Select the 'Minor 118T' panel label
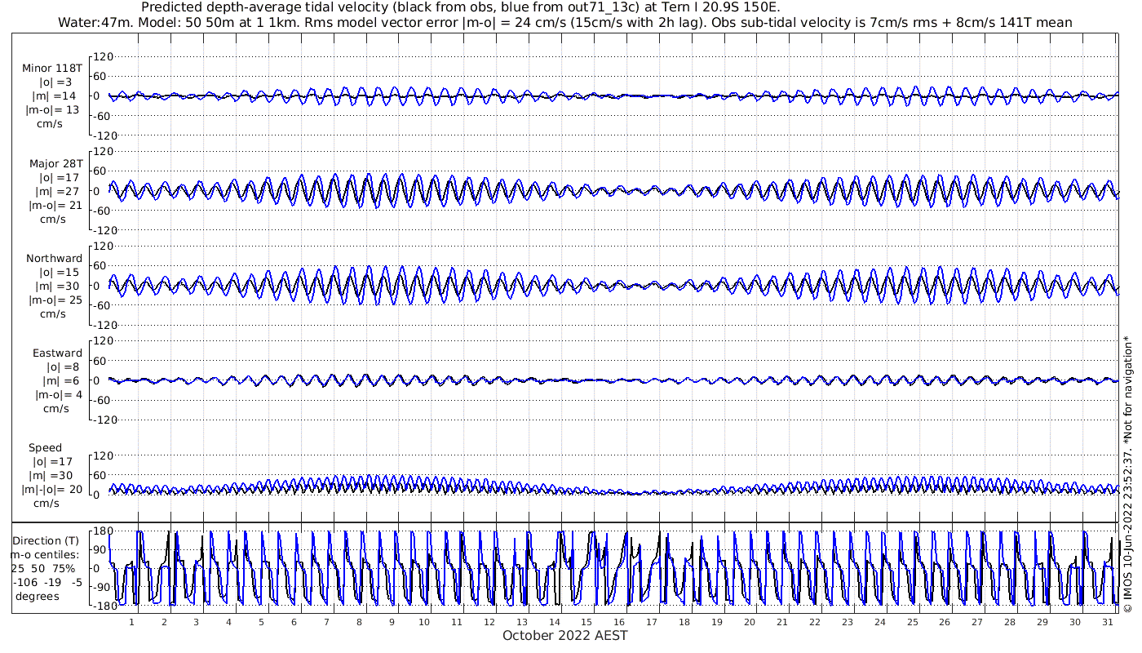 tap(52, 69)
